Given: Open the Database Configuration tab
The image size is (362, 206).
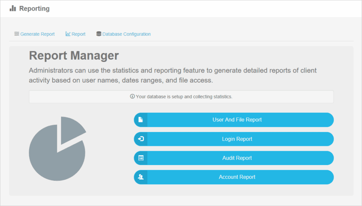Looking at the screenshot, I should (123, 34).
